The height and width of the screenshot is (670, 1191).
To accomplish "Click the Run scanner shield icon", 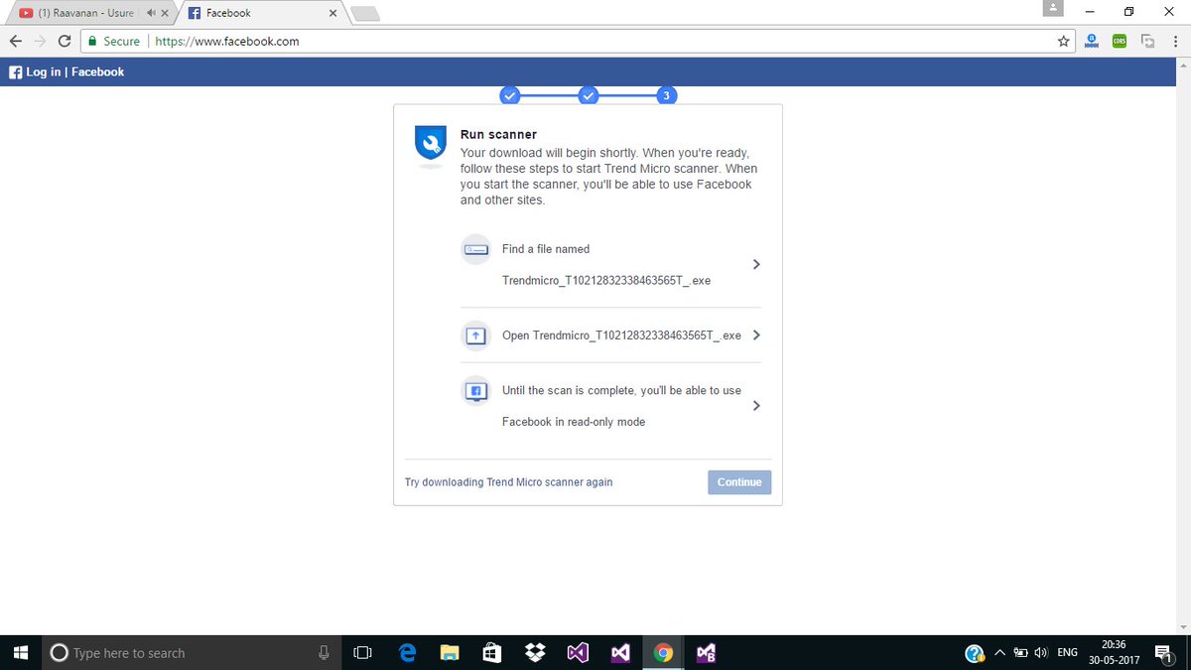I will click(431, 145).
